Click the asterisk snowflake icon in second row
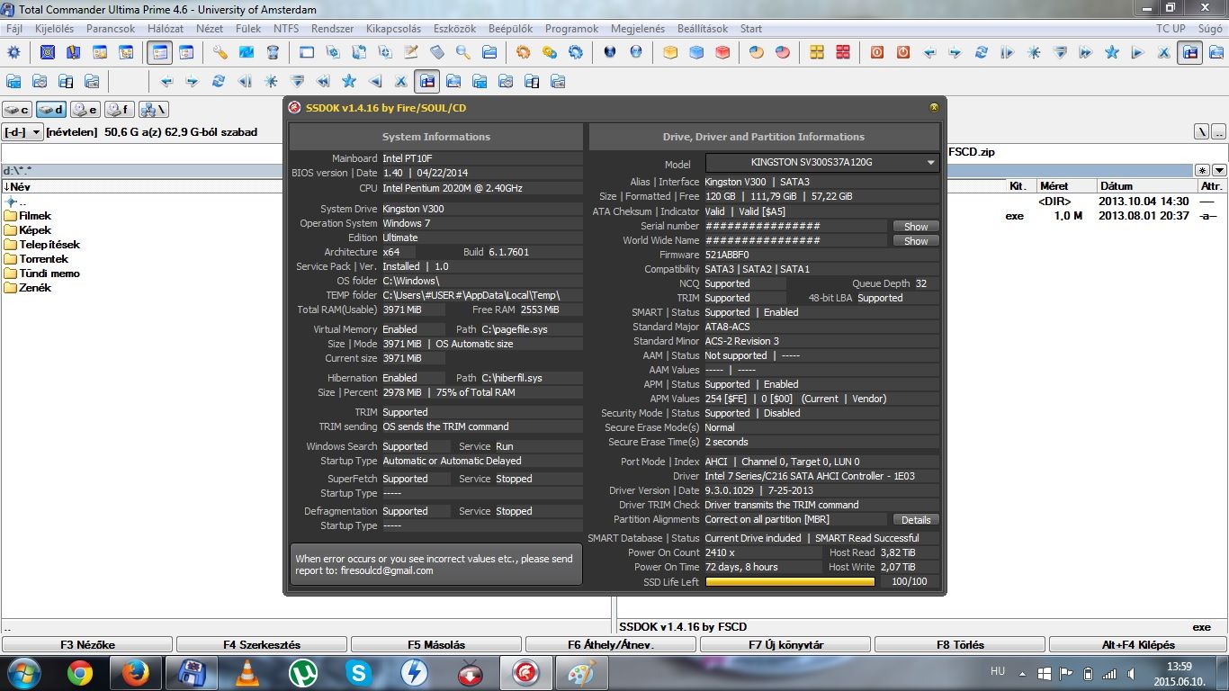 [271, 82]
